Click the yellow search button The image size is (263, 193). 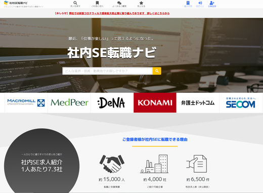pos(157,71)
